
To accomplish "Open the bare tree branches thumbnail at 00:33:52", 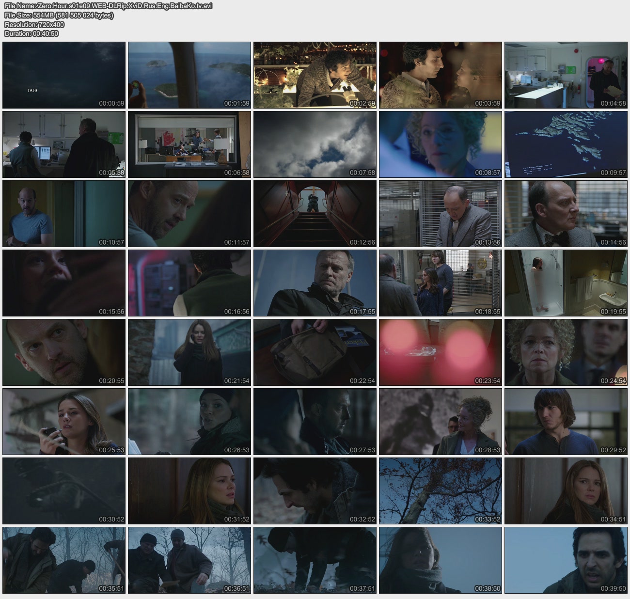I will tap(441, 491).
